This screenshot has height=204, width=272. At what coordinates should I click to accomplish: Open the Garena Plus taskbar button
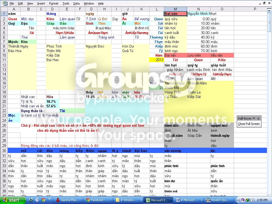[x=68, y=200]
